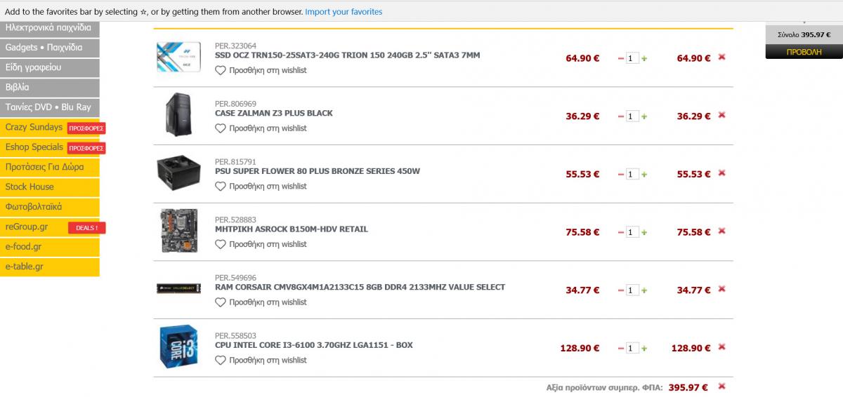Increase quantity of PSU Super Flower with plus

coord(644,175)
